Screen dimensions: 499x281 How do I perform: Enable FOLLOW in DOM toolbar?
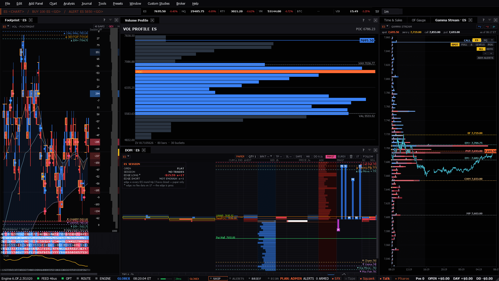[x=368, y=157]
